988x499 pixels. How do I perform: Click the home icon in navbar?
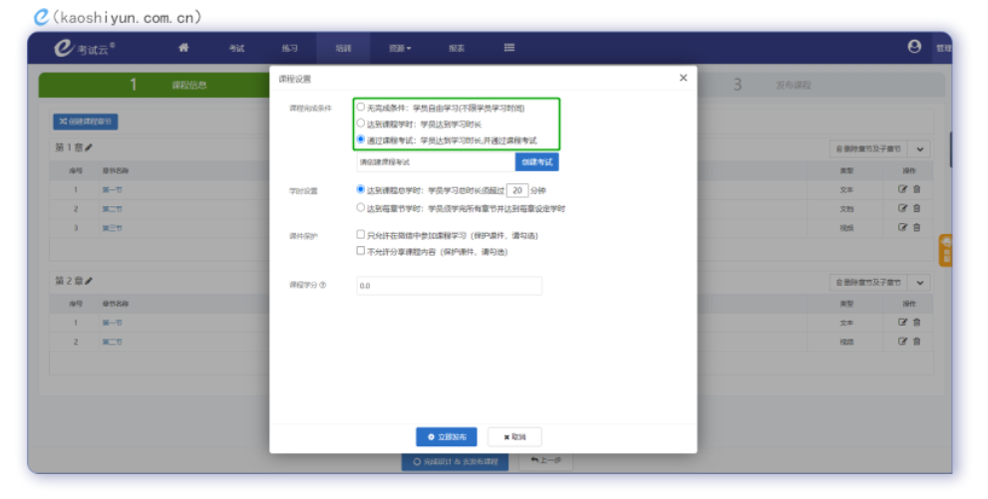coord(183,47)
